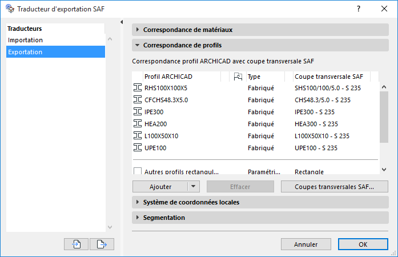The height and width of the screenshot is (257, 398).
Task: Select the UPE100 profile name
Action: [x=155, y=148]
